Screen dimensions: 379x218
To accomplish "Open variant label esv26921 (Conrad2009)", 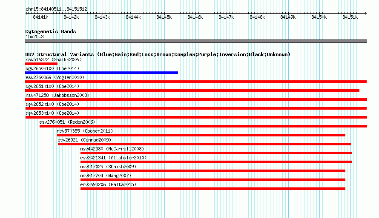I will tap(84, 140).
